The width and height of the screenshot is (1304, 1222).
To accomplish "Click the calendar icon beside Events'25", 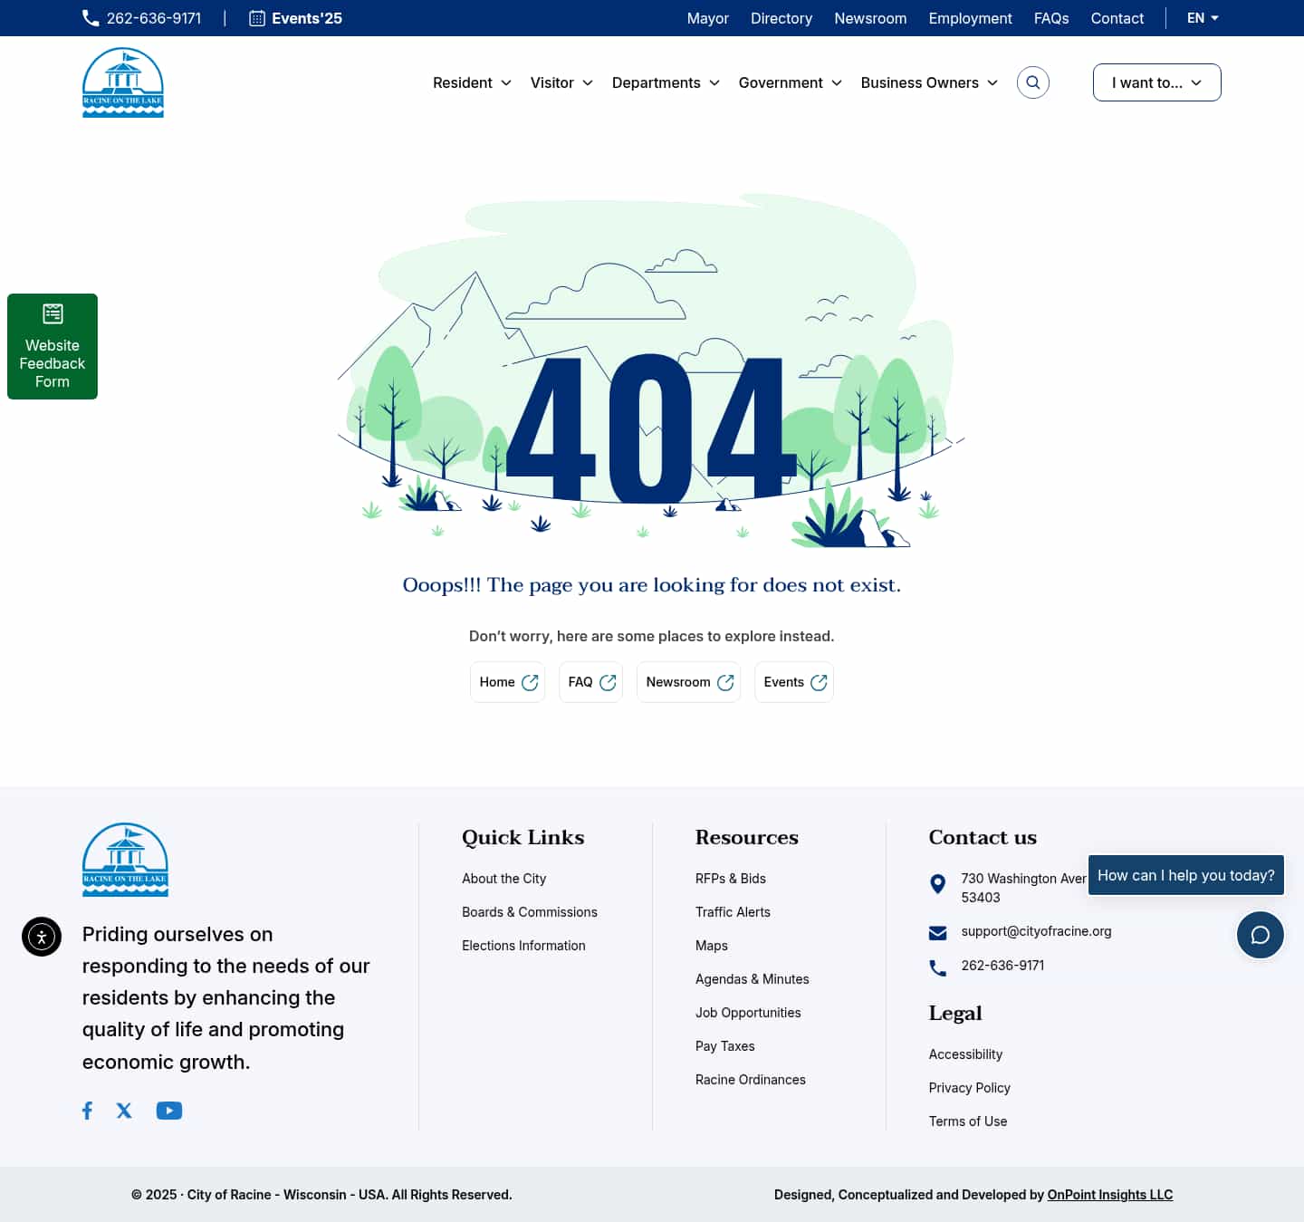I will (256, 17).
